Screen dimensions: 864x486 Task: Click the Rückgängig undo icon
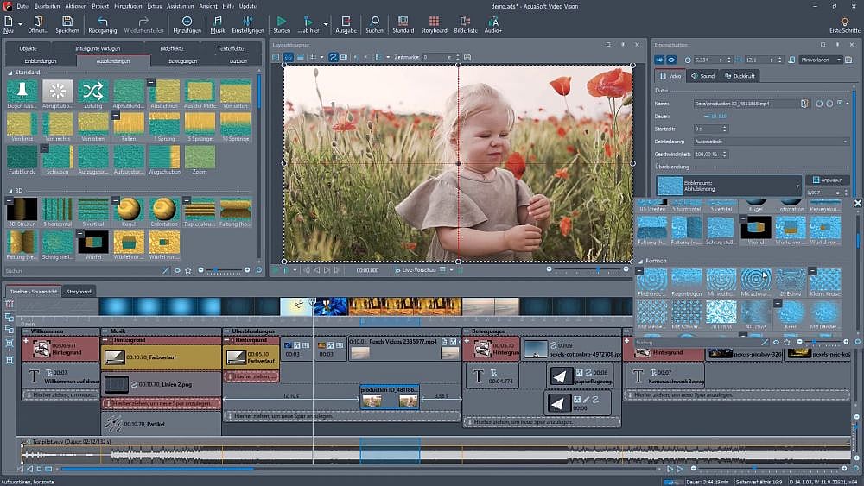pyautogui.click(x=103, y=21)
